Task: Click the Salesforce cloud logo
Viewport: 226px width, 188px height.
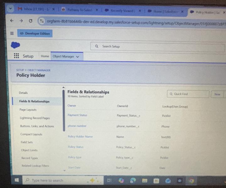Action: [15, 45]
